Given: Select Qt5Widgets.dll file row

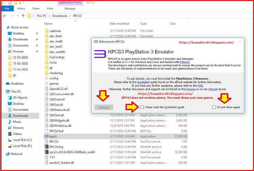Looking at the screenshot, I should [116, 120].
